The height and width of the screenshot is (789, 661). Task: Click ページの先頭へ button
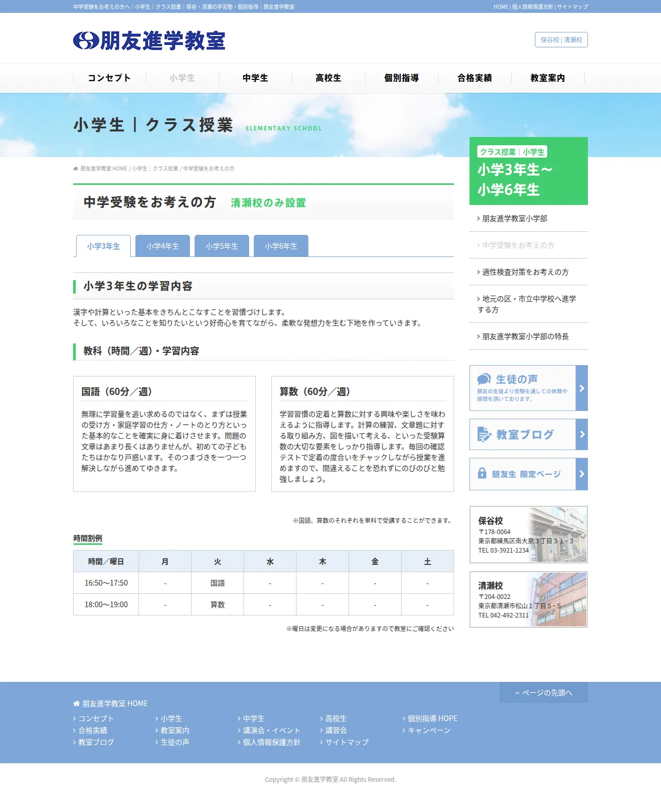(x=544, y=693)
